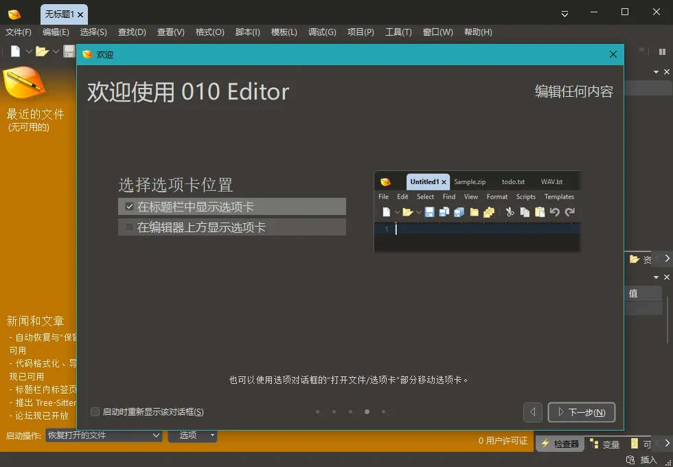Go to the second wizard page dot
This screenshot has width=673, height=467.
click(x=334, y=411)
